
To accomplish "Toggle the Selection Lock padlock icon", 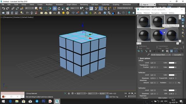I will tap(69, 93).
